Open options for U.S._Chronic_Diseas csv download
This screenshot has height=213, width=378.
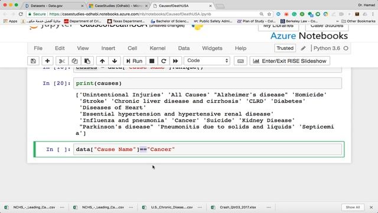click(x=200, y=207)
